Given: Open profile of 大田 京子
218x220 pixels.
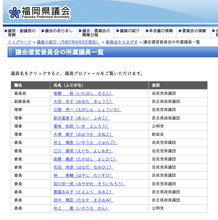Looking at the screenshot, I should [83, 101].
